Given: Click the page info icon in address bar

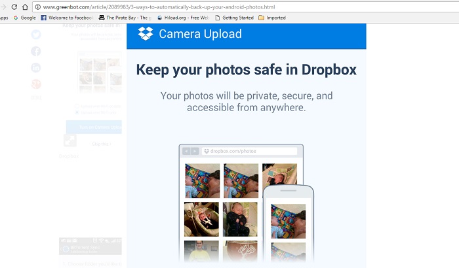Looking at the screenshot, I should tap(38, 7).
